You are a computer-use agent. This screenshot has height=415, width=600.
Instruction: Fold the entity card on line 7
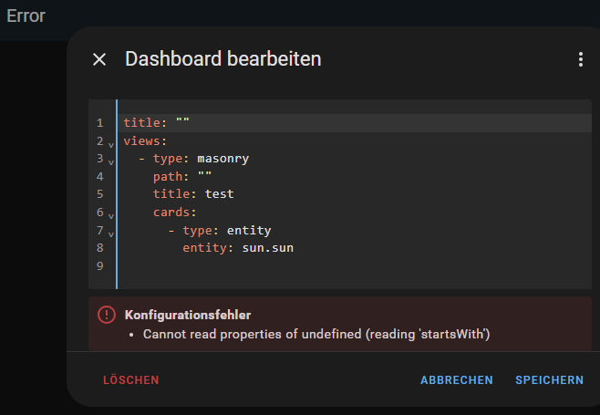111,233
